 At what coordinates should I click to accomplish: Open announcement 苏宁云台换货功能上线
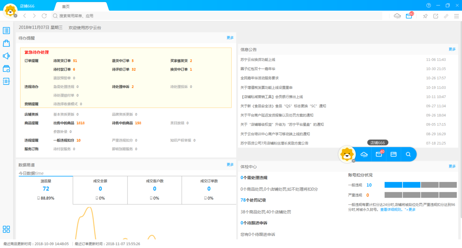[258, 60]
